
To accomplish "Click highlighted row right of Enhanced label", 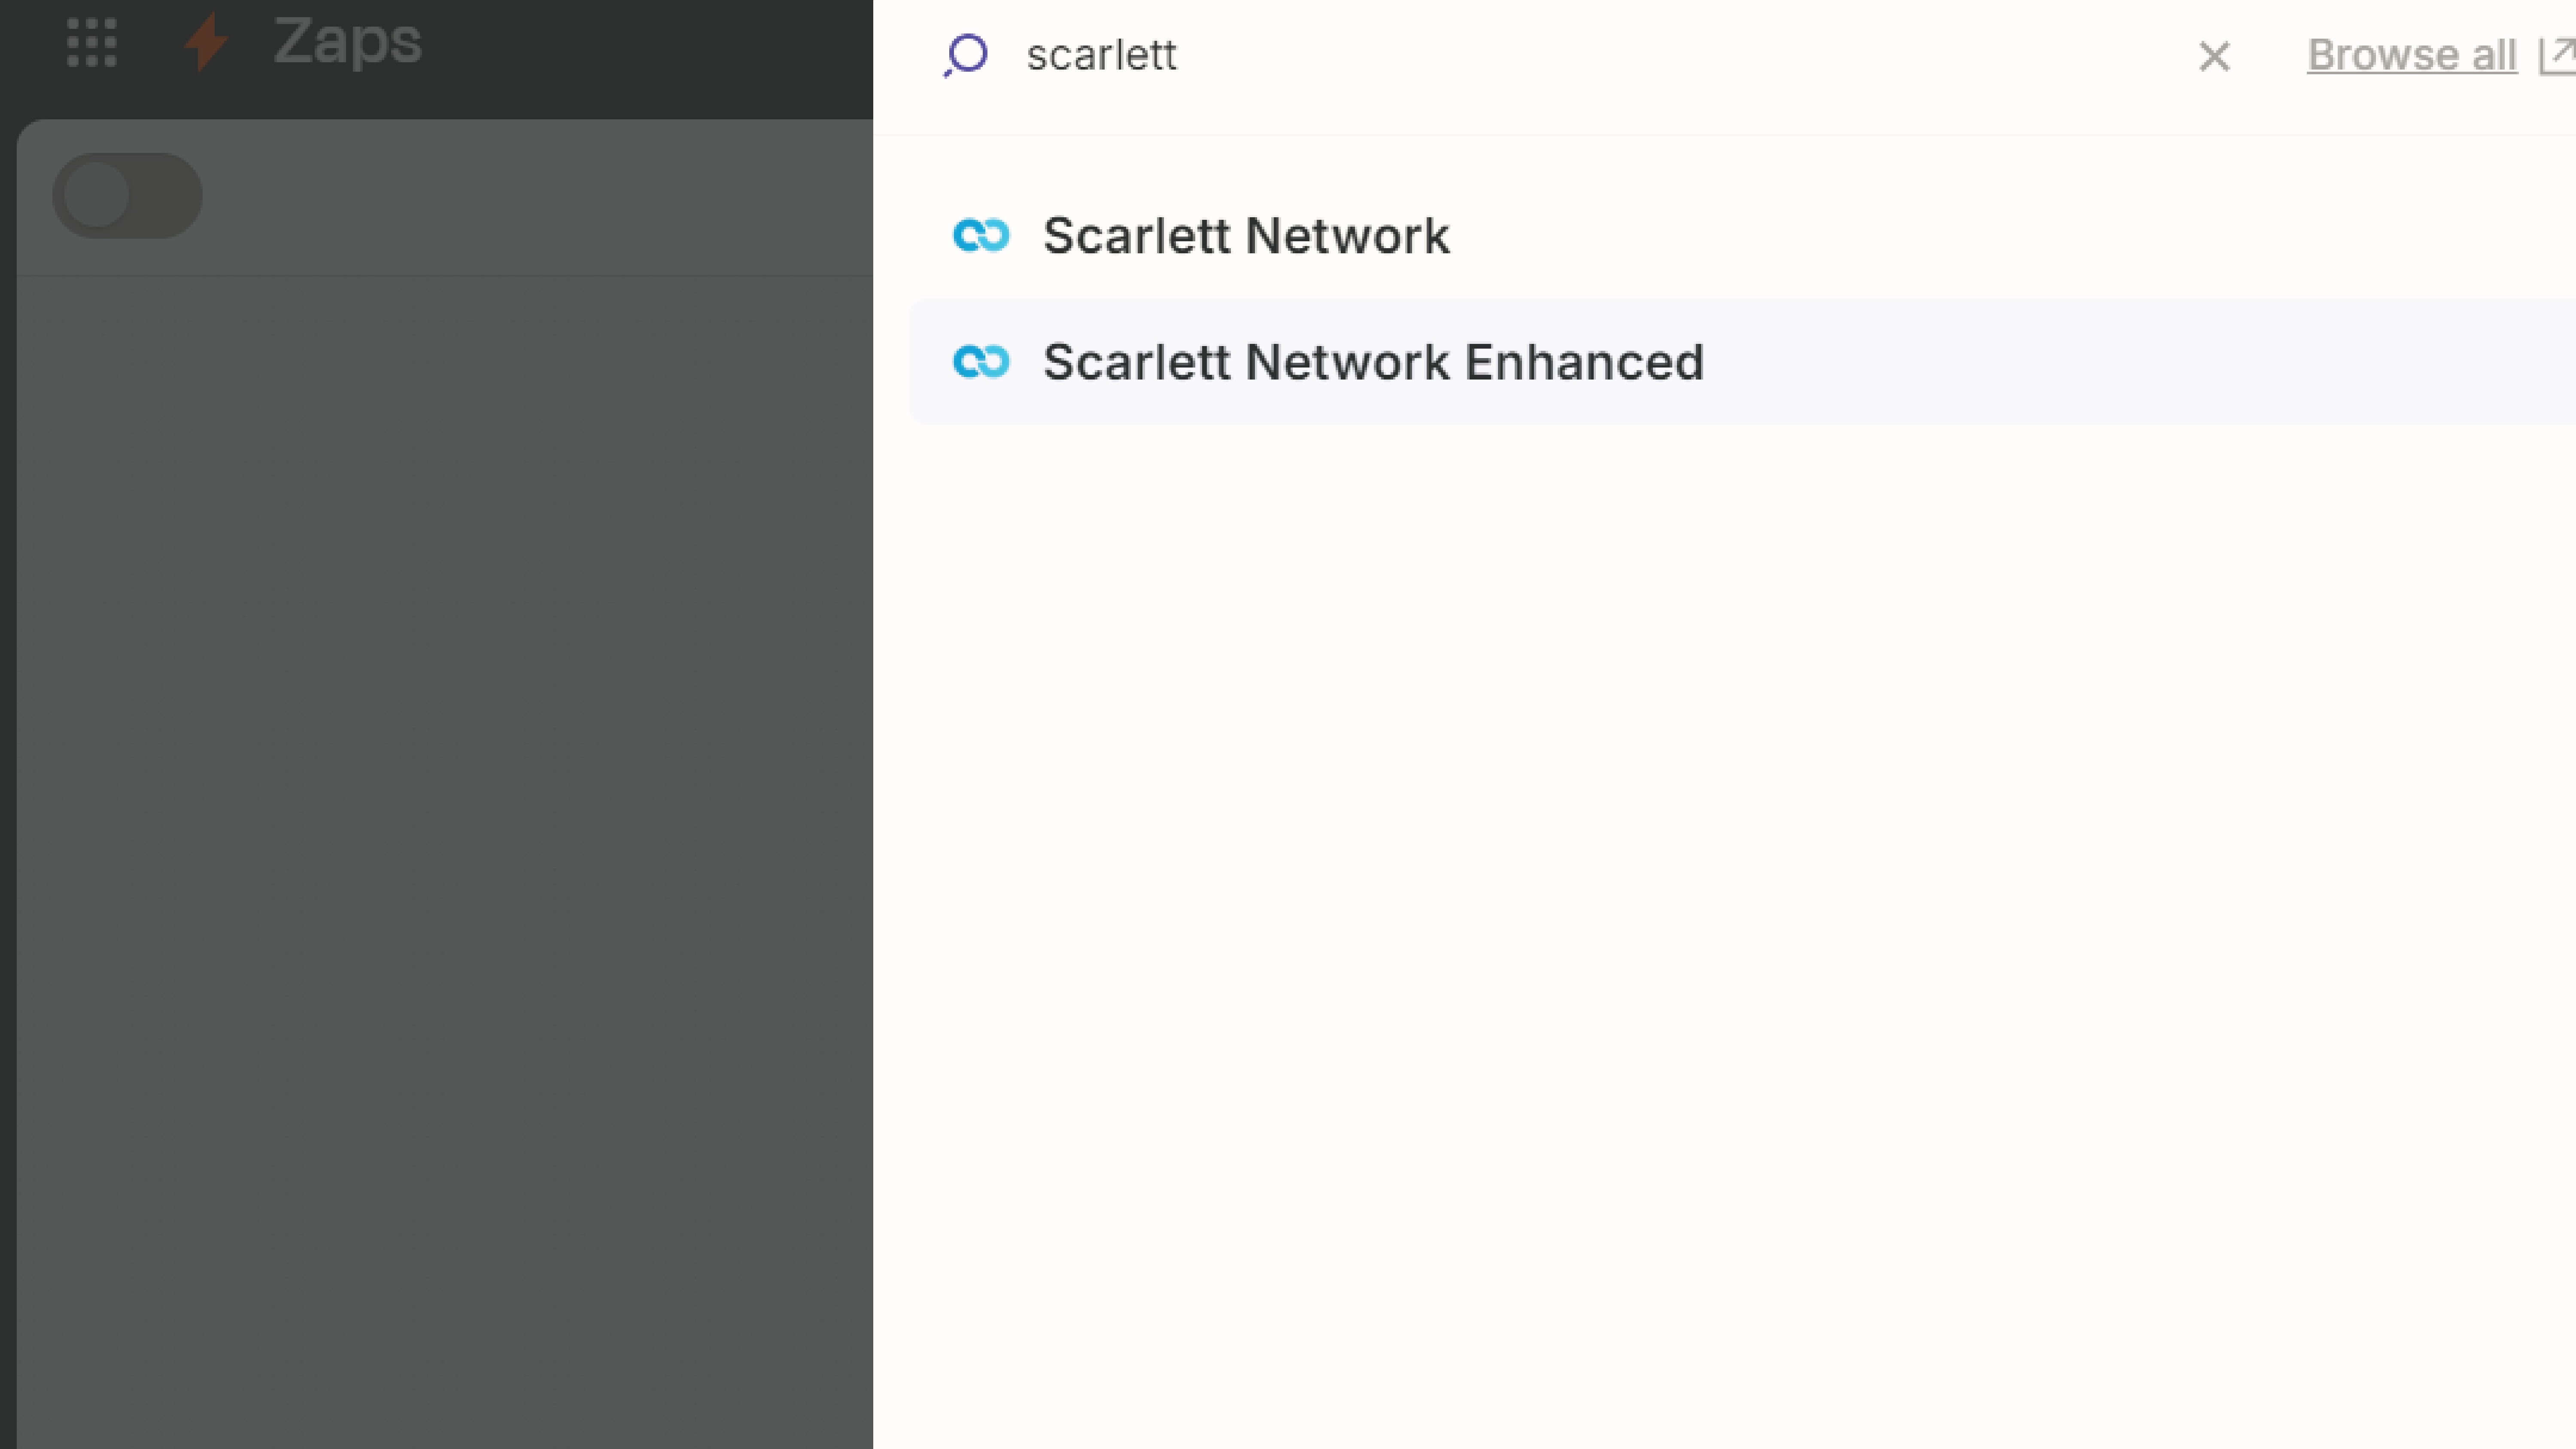I will tap(2100, 362).
